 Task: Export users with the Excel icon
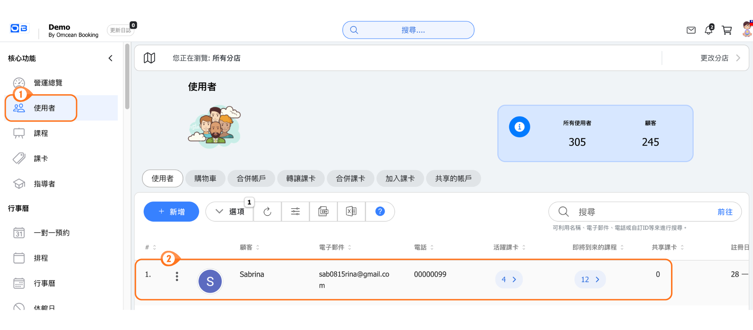click(351, 212)
